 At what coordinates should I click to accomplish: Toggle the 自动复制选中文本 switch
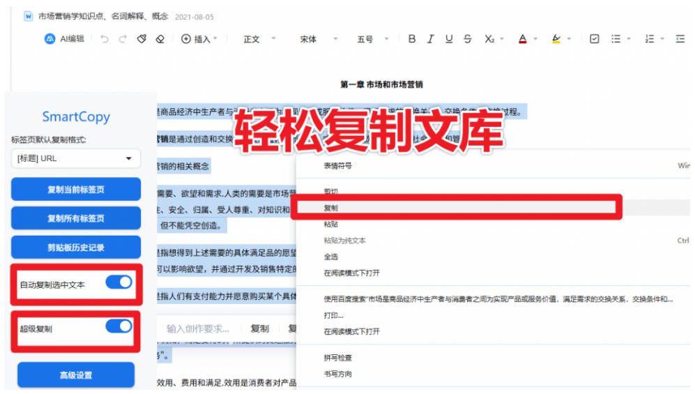(119, 282)
